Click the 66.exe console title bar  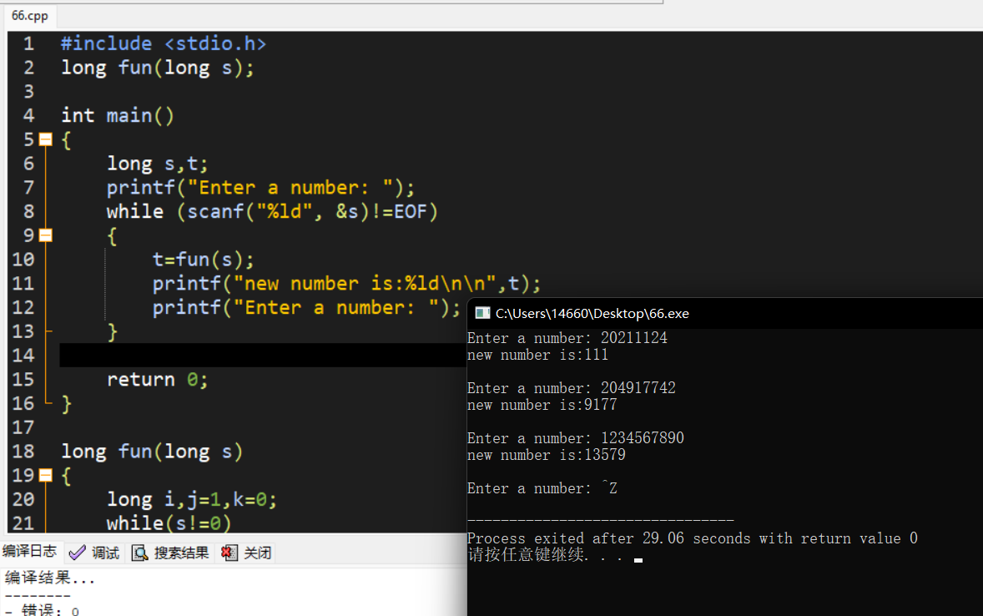[724, 313]
